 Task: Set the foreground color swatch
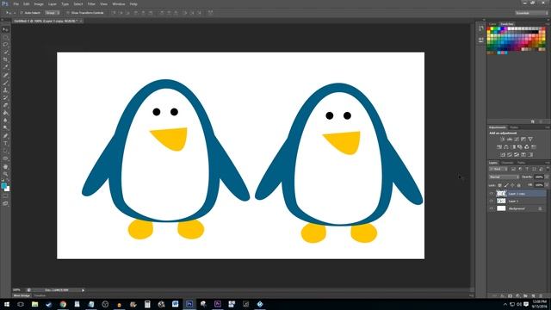[3, 186]
